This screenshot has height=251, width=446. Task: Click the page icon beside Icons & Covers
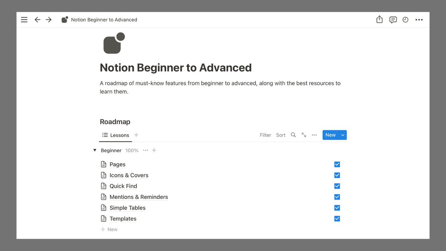tap(104, 175)
